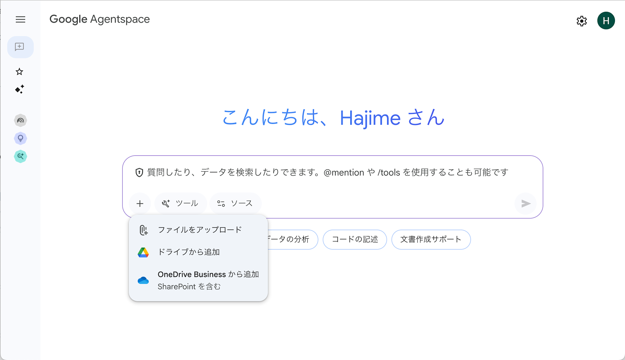The image size is (625, 360).
Task: Choose ファイルをアップロード from the menu
Action: [198, 230]
